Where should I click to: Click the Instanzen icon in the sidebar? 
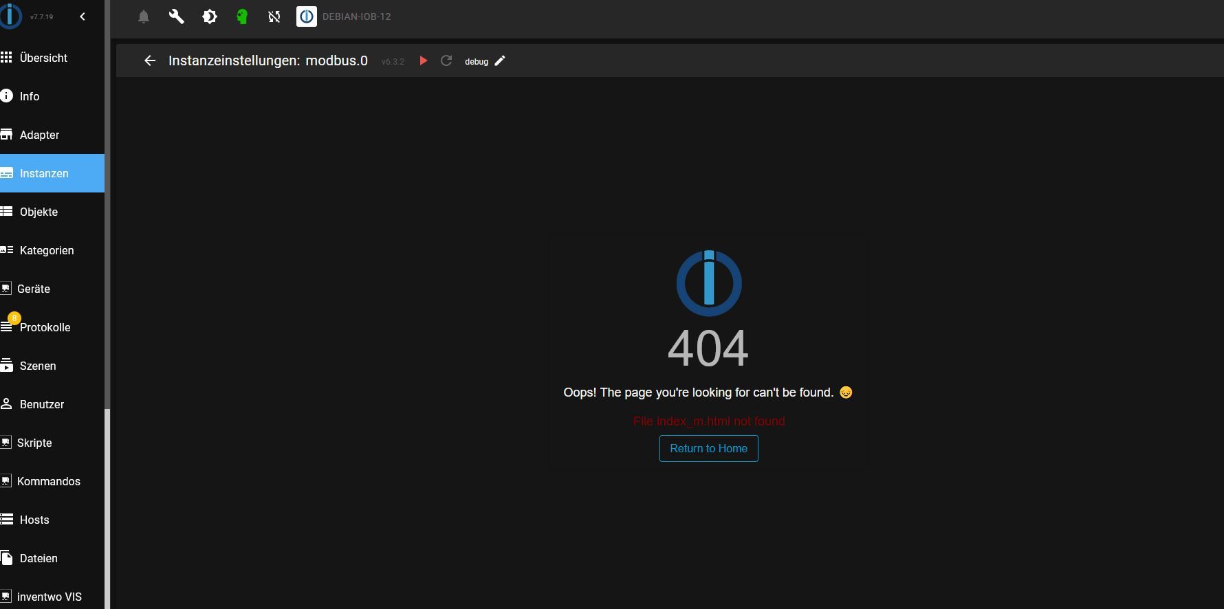6,173
